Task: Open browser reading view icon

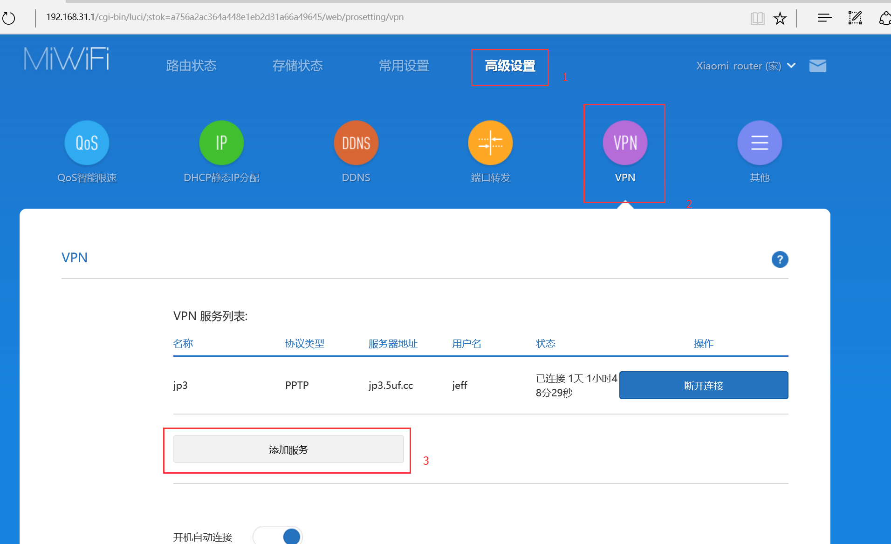Action: 757,18
